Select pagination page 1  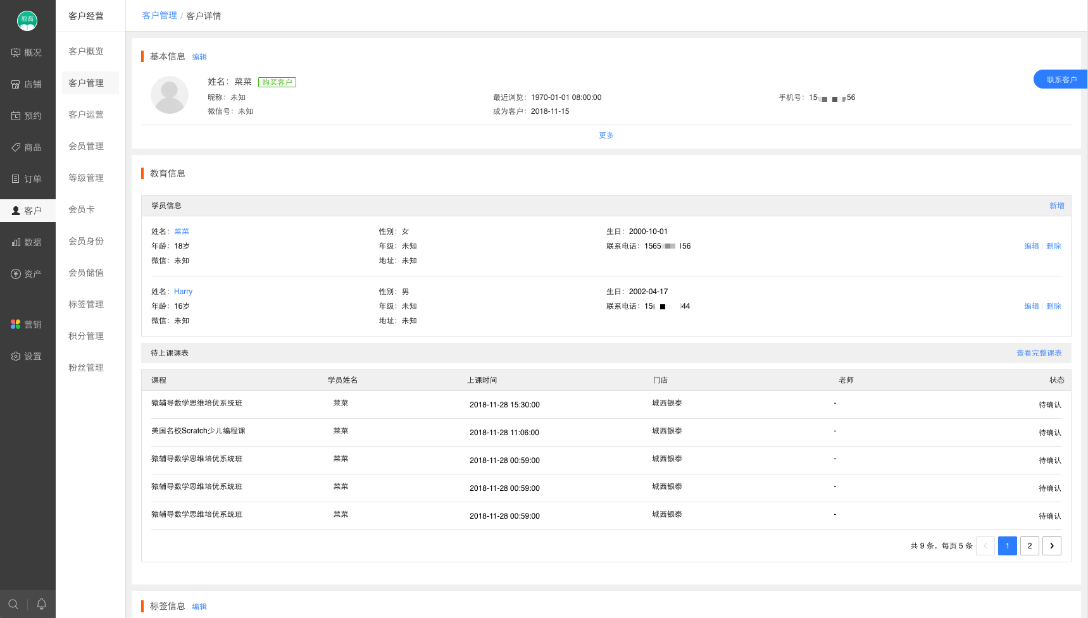1008,546
